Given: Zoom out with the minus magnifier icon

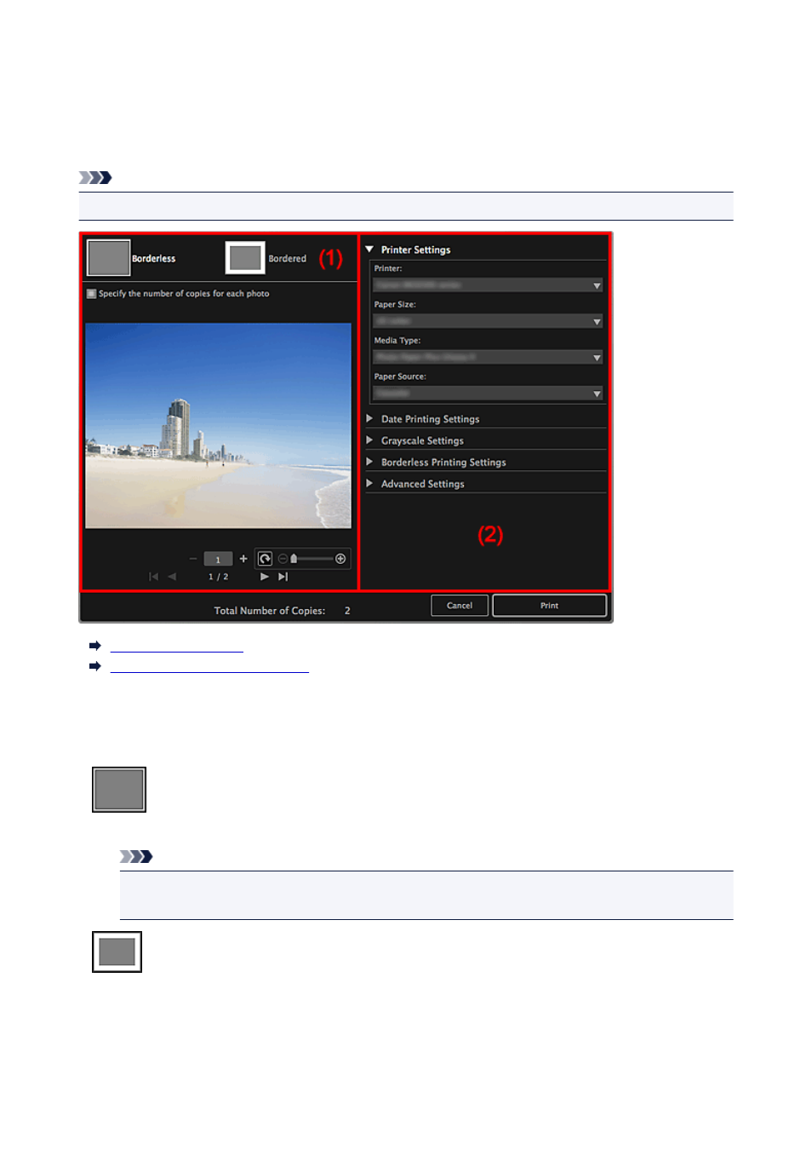Looking at the screenshot, I should [x=283, y=559].
